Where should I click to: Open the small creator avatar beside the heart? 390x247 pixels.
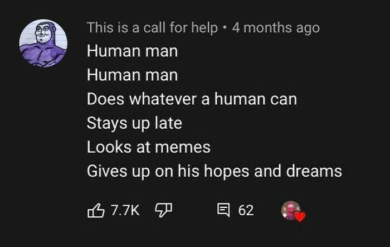(x=290, y=210)
